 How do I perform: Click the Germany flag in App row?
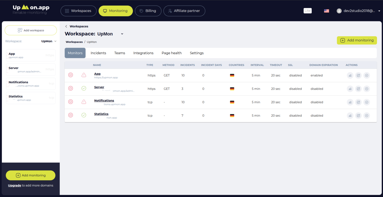coord(232,75)
